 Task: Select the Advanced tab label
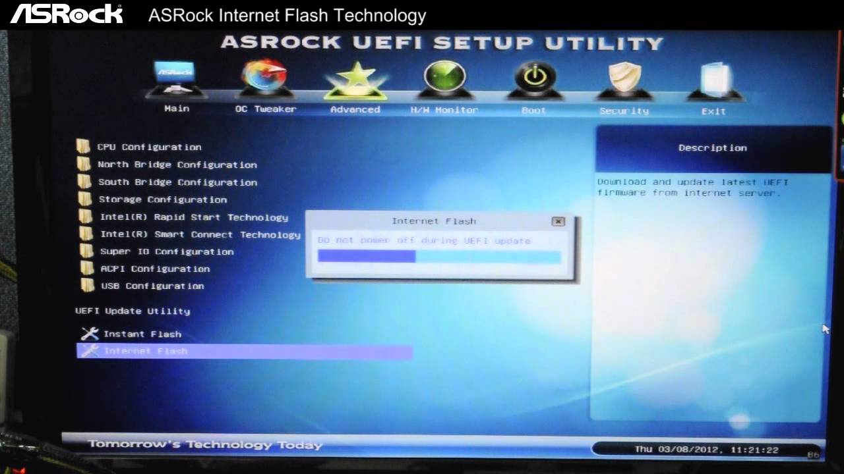click(x=355, y=110)
